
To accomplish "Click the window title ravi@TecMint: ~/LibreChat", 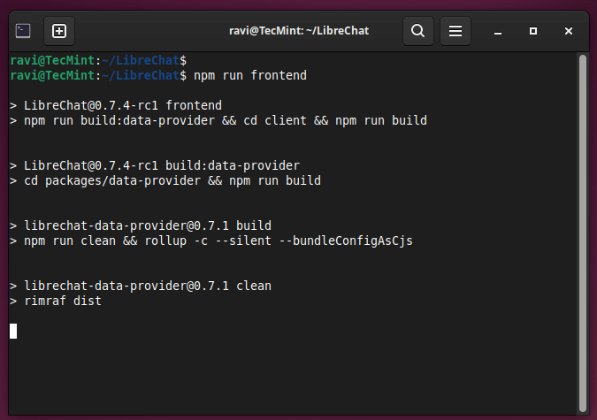I will coord(299,31).
